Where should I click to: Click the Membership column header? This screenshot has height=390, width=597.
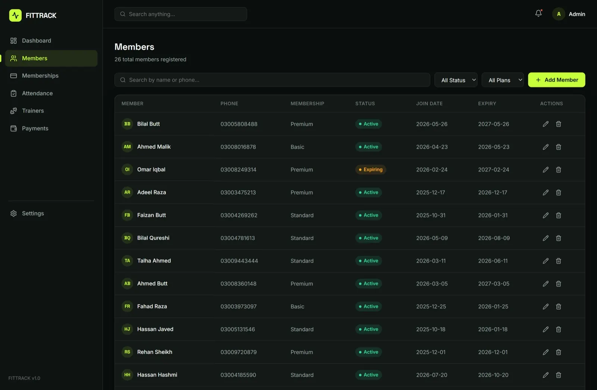point(307,103)
